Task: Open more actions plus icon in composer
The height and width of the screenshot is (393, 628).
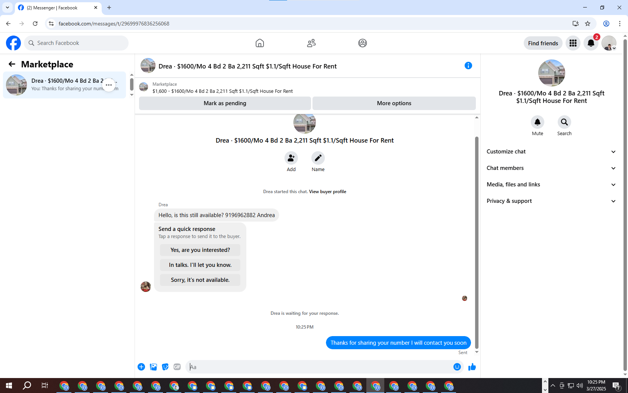Action: (141, 367)
